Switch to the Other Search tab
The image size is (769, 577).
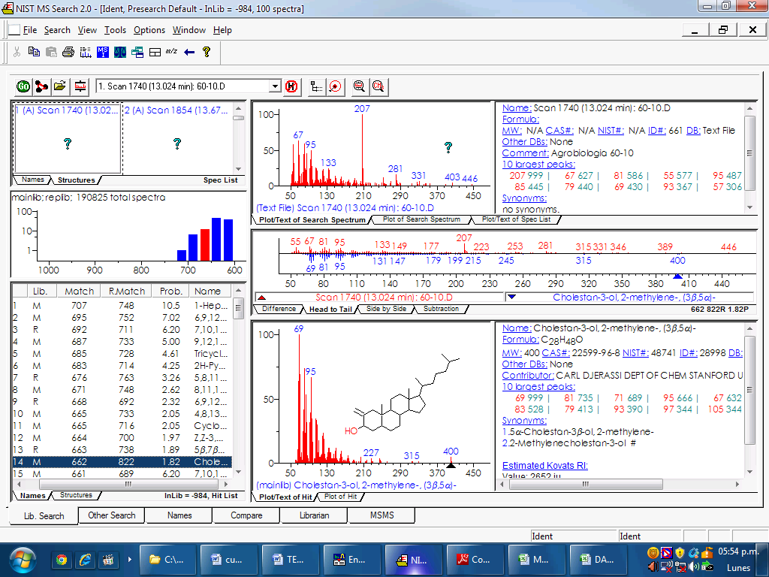[111, 515]
